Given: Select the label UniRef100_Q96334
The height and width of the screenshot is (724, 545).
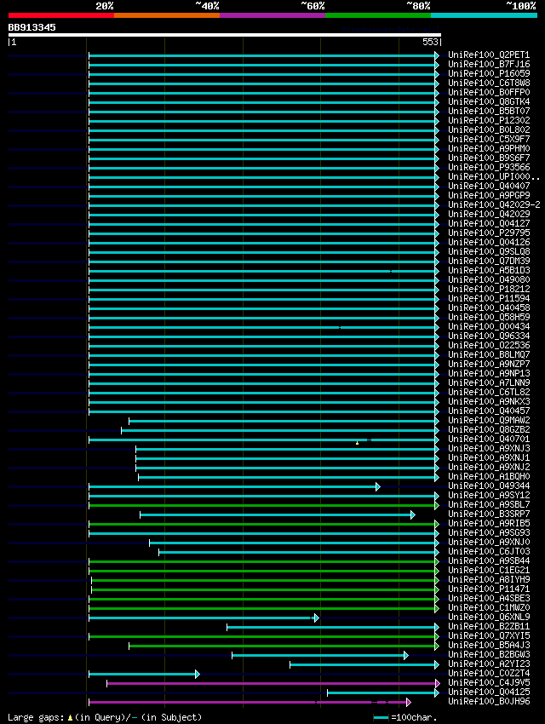Looking at the screenshot, I should (x=489, y=336).
